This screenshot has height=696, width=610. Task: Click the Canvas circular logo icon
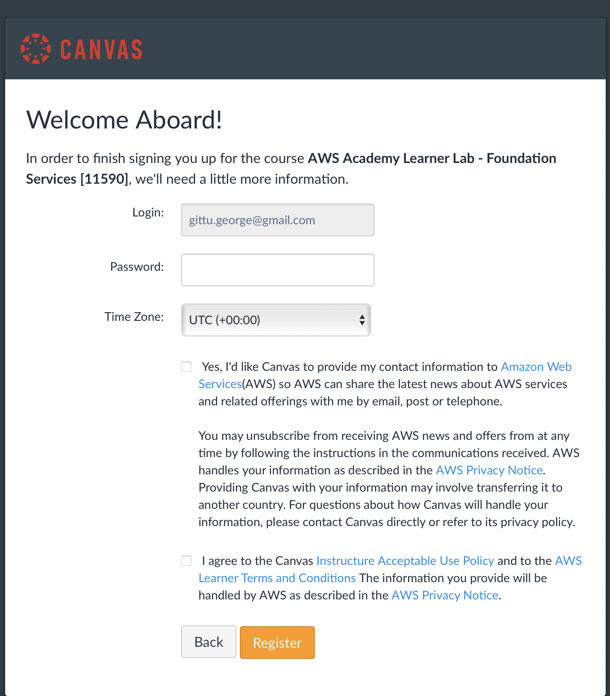click(x=36, y=49)
